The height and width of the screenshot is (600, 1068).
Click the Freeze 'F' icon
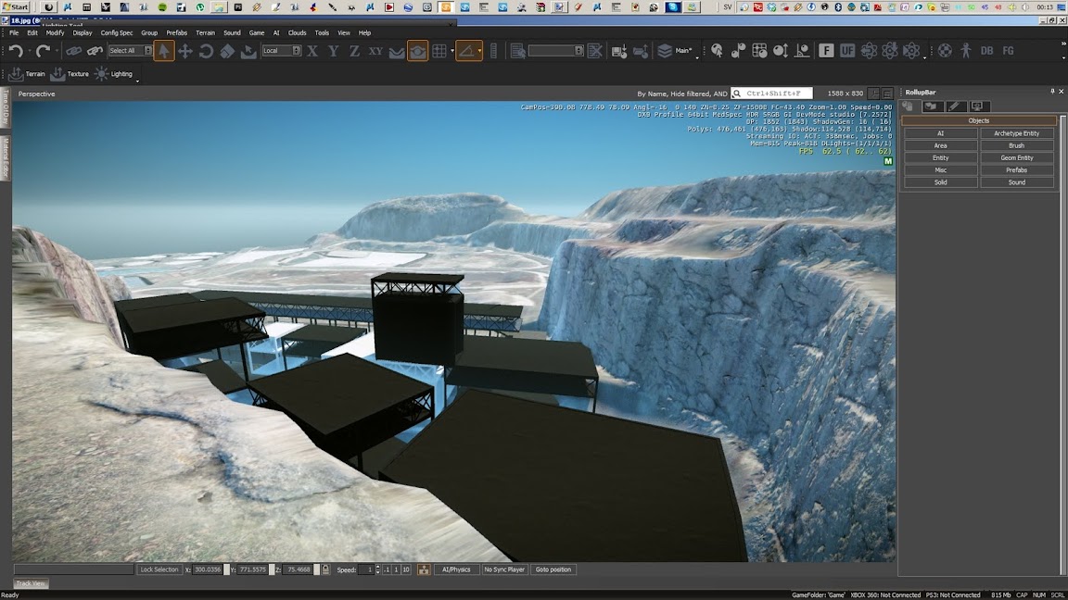[x=825, y=51]
